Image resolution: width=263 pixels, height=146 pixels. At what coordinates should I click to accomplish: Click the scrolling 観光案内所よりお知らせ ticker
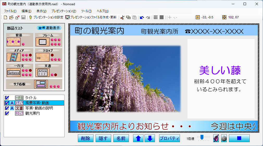point(134,126)
